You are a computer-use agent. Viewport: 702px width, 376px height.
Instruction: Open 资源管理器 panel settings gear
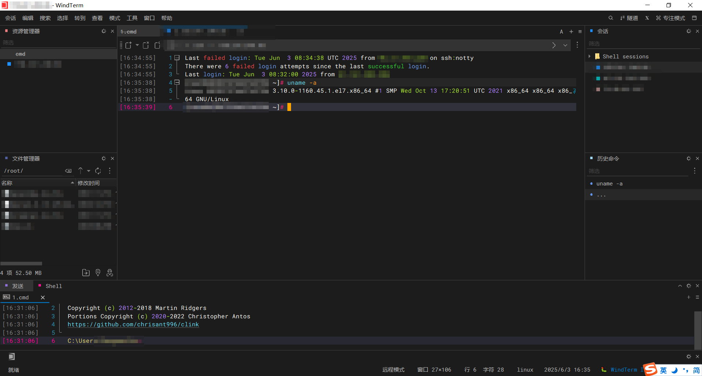tap(104, 31)
